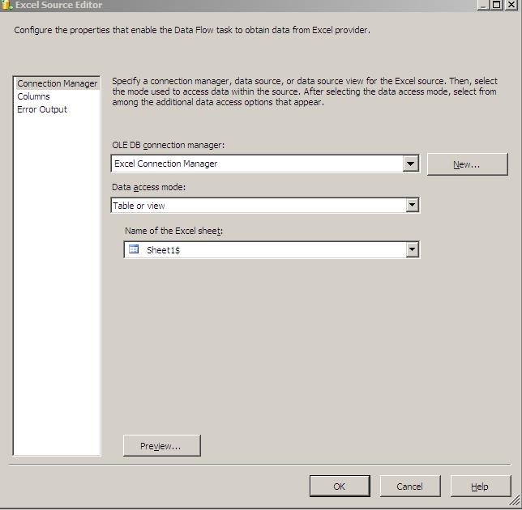Confirm with the OK button
Viewport: 522px width, 510px height.
click(x=340, y=486)
